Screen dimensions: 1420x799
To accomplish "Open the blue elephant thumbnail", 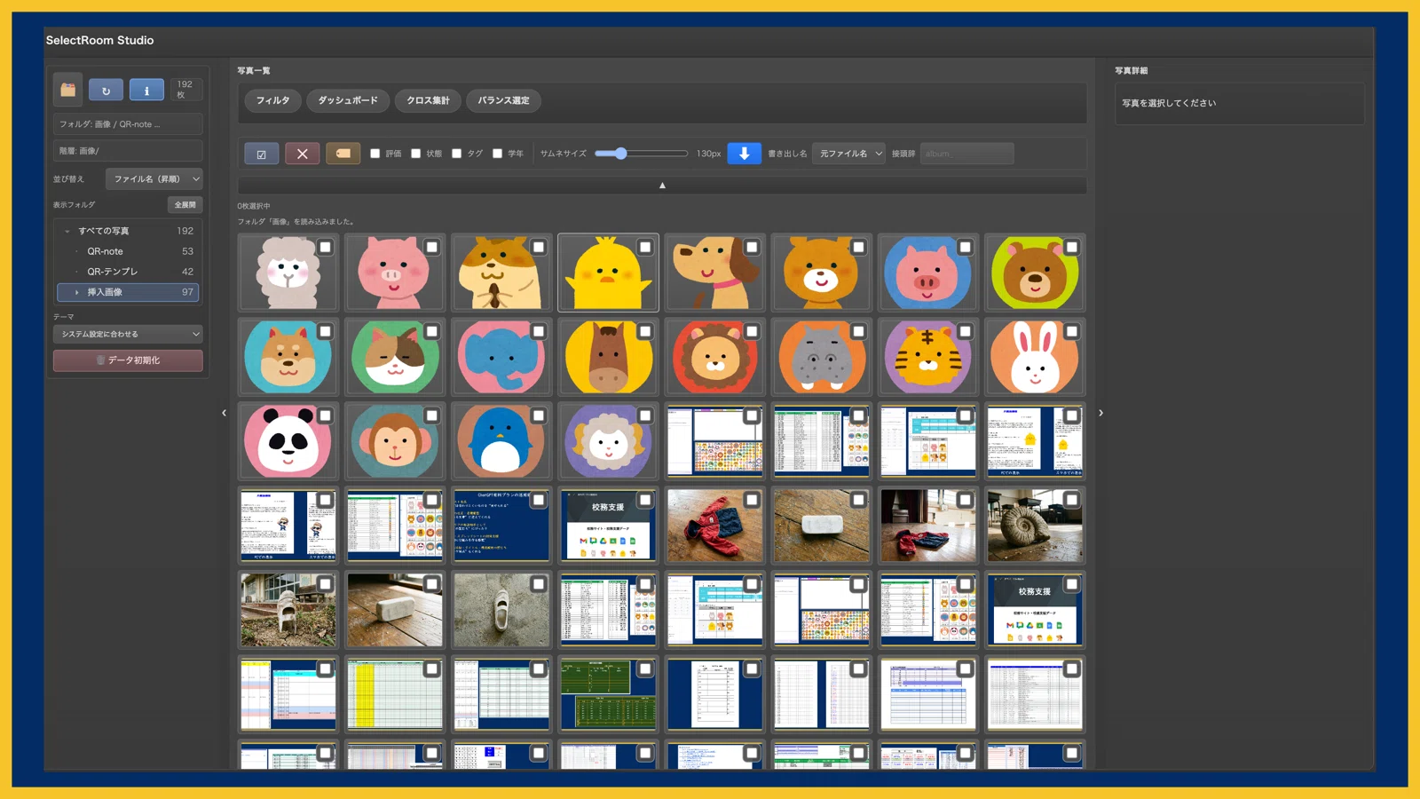I will [501, 357].
